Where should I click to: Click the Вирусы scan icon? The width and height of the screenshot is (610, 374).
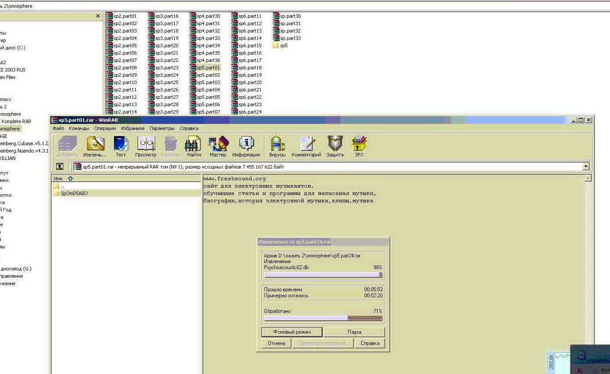coord(277,146)
